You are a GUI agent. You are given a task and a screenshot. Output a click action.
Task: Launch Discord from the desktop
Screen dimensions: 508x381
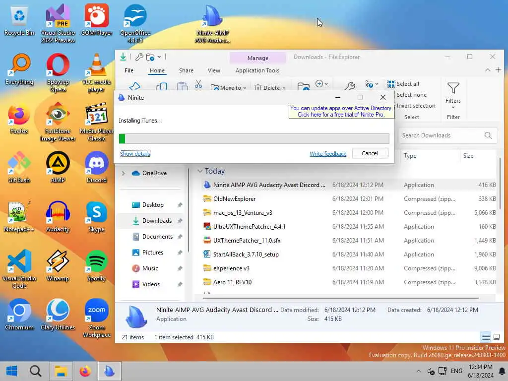coord(96,168)
